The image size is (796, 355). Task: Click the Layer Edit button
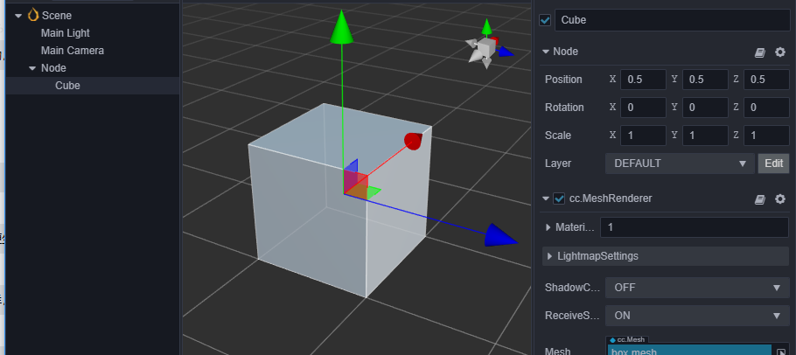tap(773, 164)
